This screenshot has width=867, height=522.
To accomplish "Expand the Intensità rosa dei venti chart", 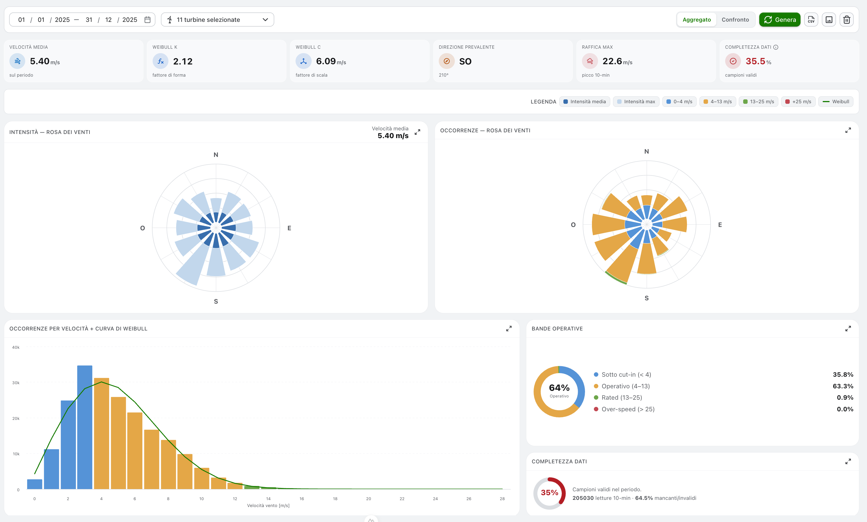I will 417,132.
